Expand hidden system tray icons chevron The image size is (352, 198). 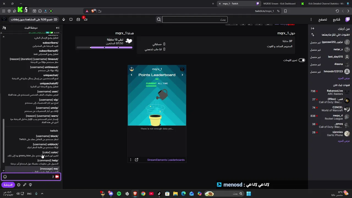42,194
